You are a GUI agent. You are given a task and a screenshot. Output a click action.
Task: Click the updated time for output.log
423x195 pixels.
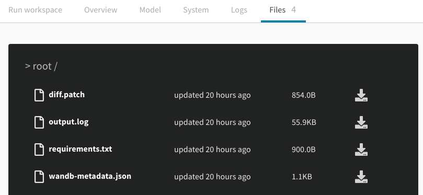click(212, 122)
